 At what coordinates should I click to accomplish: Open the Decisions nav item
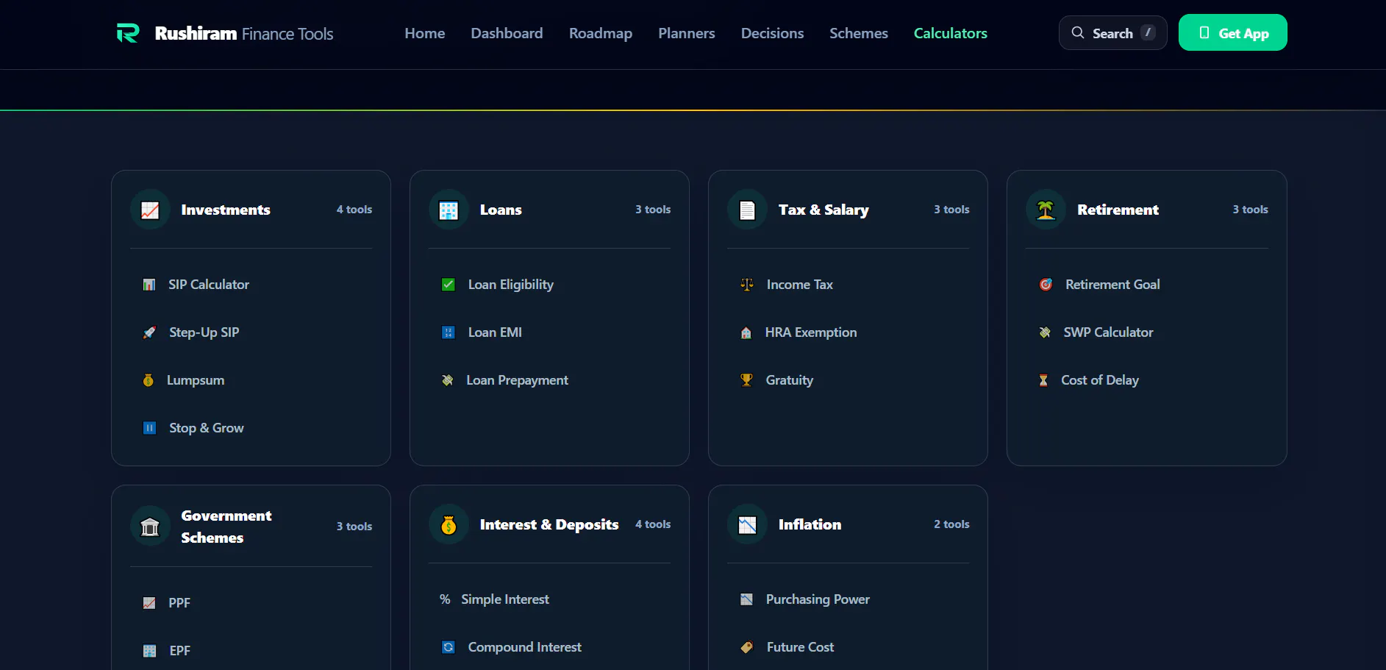coord(772,33)
